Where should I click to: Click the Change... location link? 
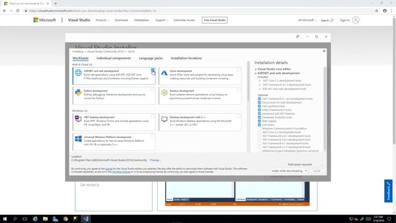point(155,160)
